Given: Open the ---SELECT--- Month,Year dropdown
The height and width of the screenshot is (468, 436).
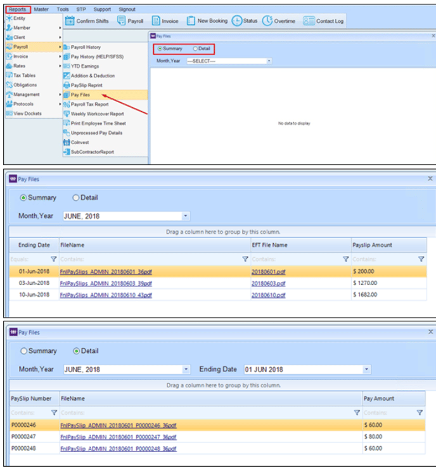Looking at the screenshot, I should coord(269,61).
